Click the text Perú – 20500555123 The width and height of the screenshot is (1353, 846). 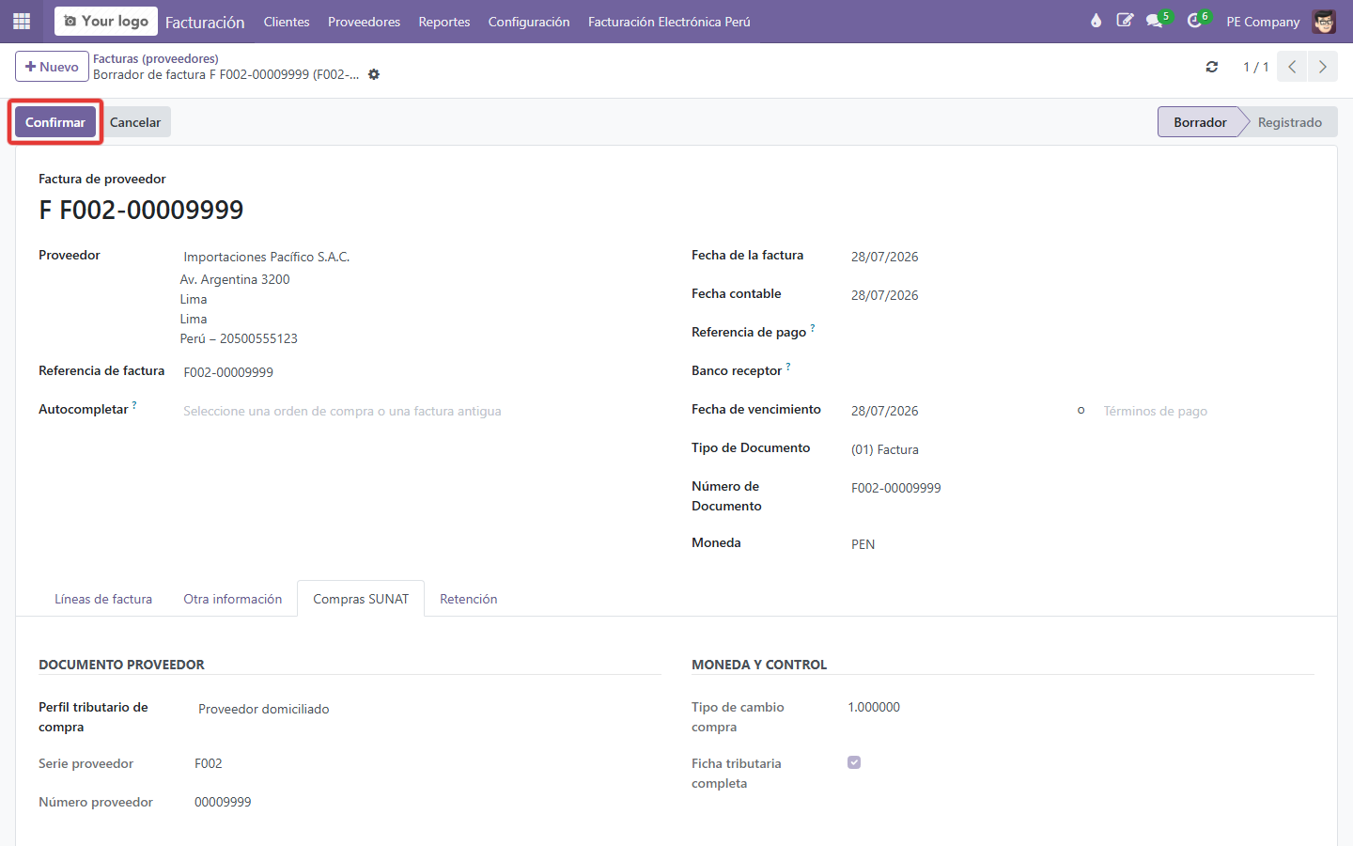tap(239, 338)
